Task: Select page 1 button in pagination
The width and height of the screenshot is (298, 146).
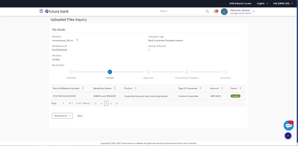Action: [106, 103]
